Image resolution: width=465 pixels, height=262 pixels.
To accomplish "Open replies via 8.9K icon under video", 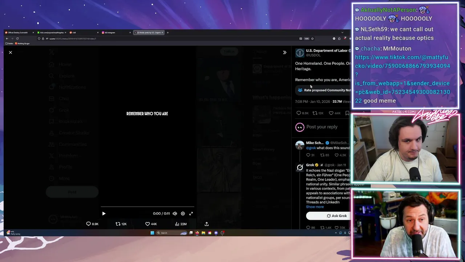I will [92, 224].
